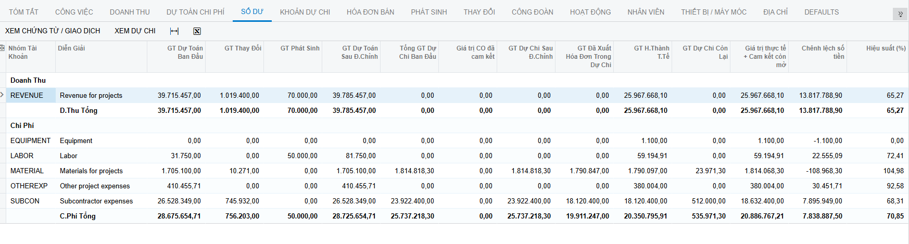This screenshot has width=909, height=244.
Task: Click the C.Phí Tổng total row label
Action: 78,216
